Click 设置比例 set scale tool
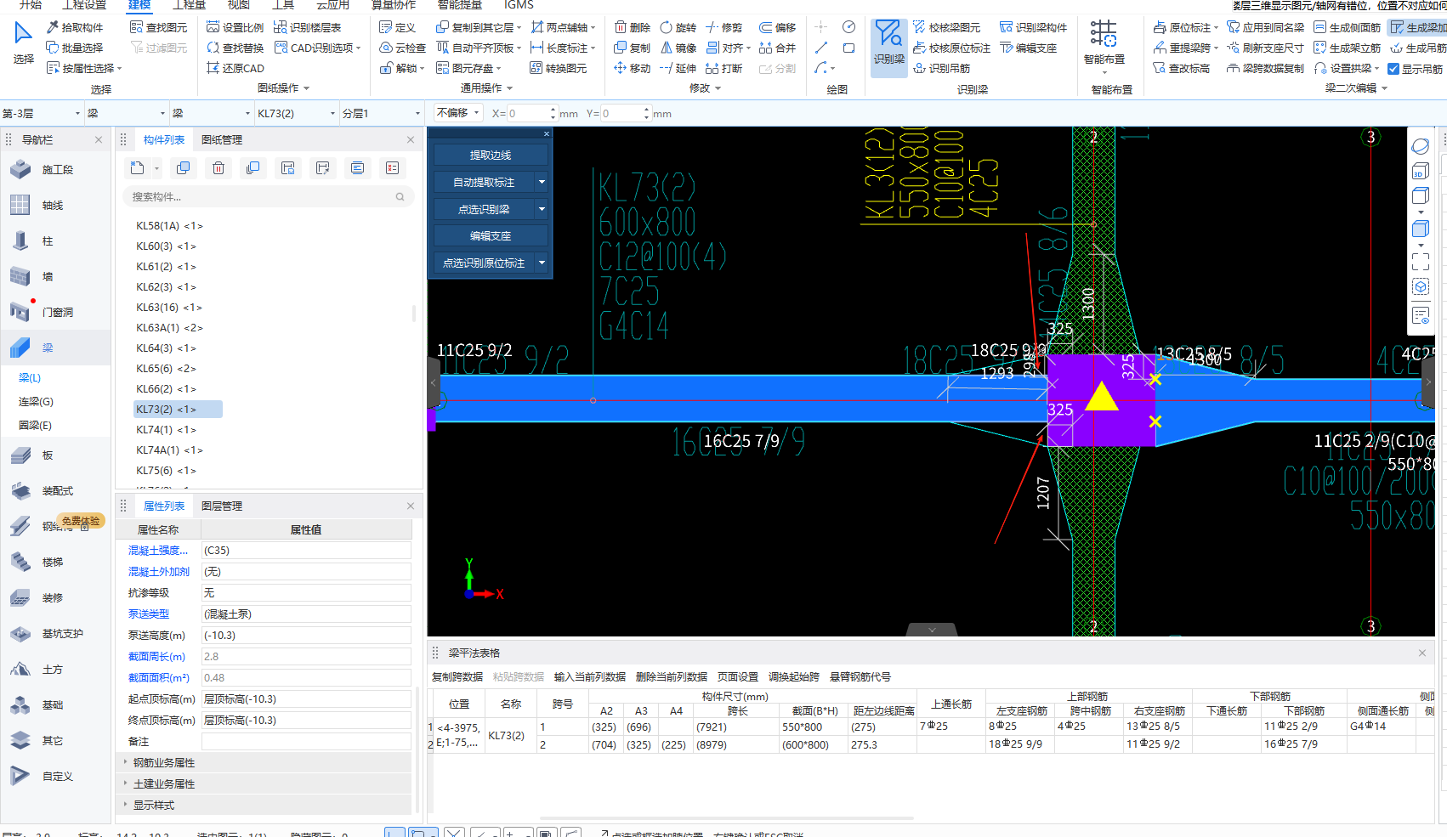1447x837 pixels. coord(235,27)
